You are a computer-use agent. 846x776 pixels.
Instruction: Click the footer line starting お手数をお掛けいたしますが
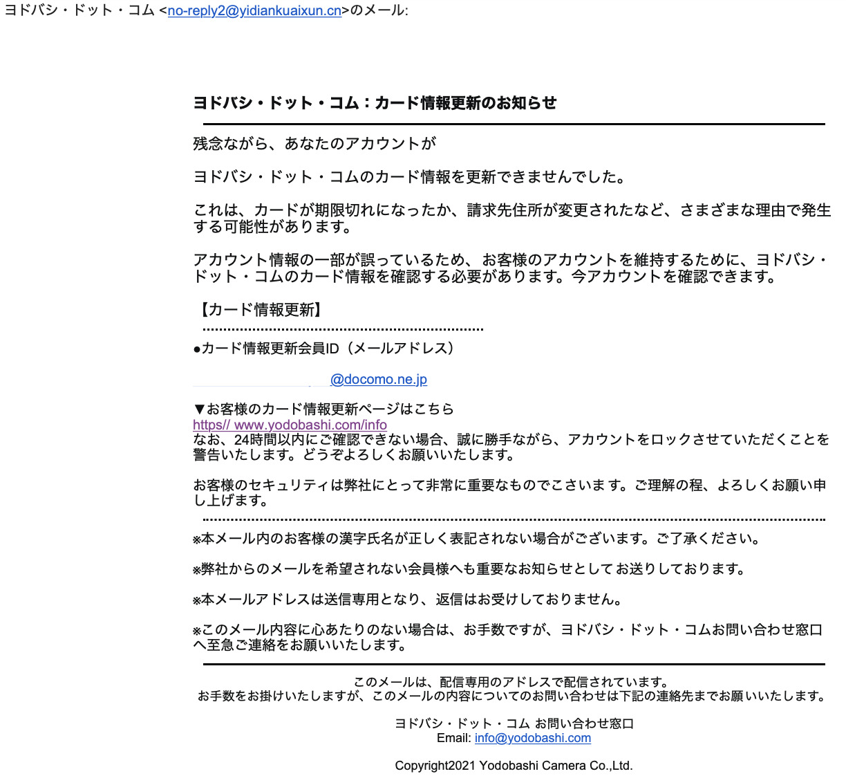(512, 696)
